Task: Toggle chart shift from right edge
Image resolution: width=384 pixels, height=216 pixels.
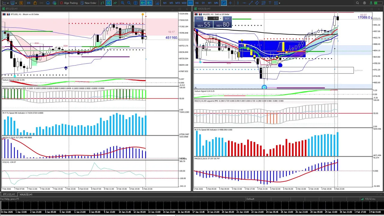Action: (x=149, y=3)
